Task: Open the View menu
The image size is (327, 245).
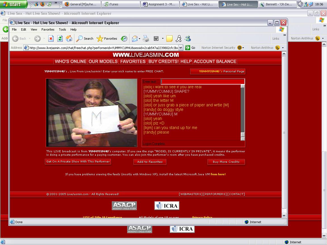Action: [x=34, y=29]
